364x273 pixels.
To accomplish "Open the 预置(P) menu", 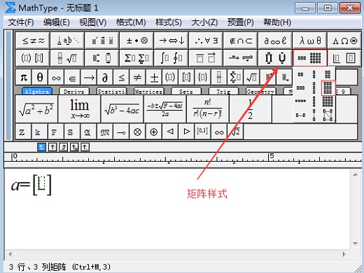I will tap(240, 22).
